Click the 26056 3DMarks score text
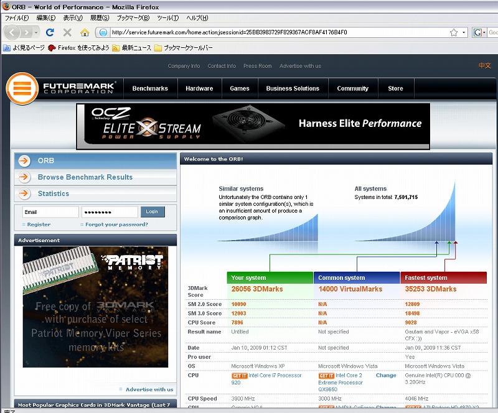This screenshot has height=413, width=498. tap(257, 289)
